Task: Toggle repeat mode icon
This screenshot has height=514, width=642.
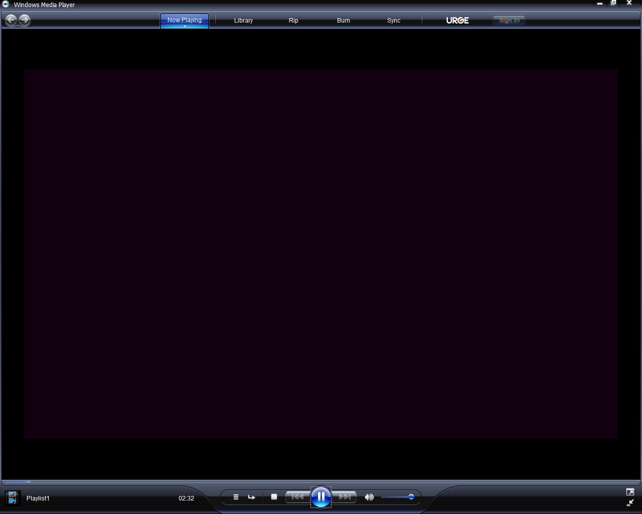Action: [251, 497]
